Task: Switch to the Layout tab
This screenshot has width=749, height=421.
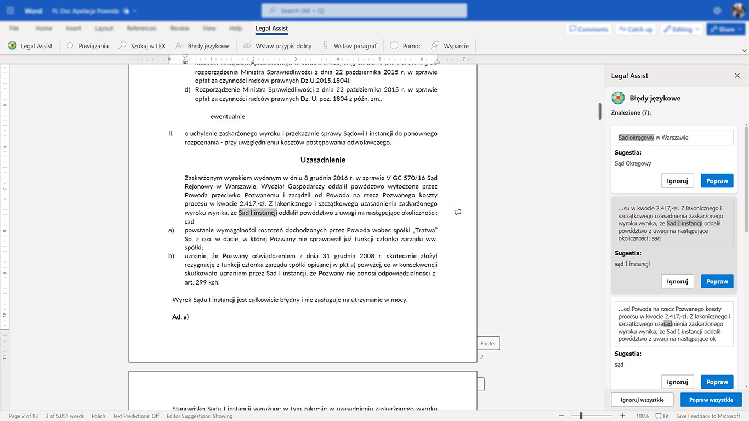Action: tap(104, 28)
